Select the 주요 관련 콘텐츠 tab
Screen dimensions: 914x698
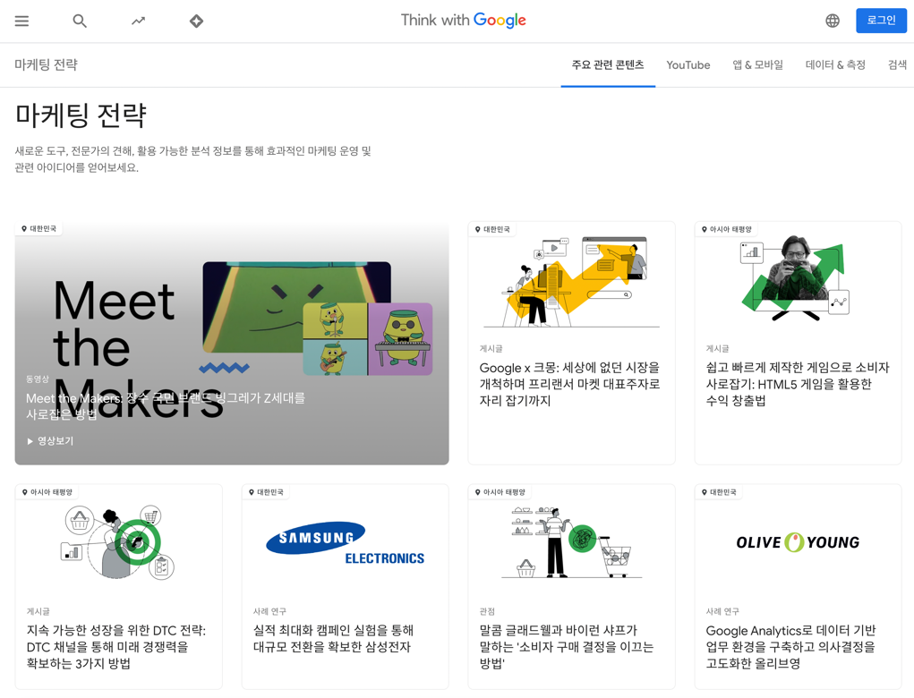[608, 64]
